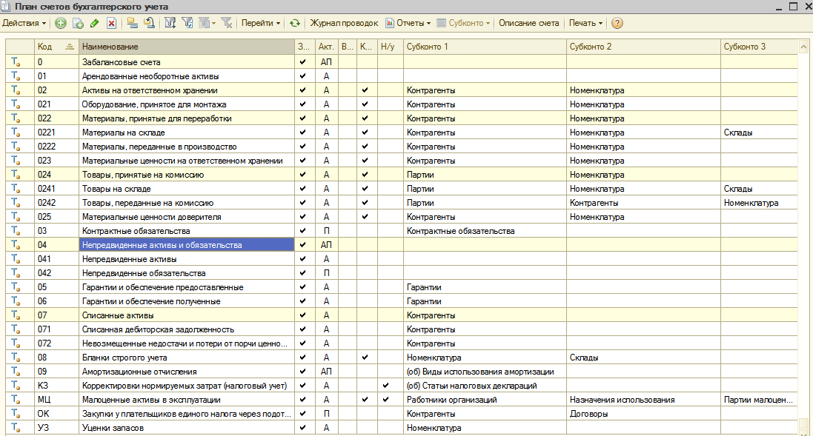Mark the selected account for deletion
Viewport: 813px width, 436px height.
coord(111,23)
